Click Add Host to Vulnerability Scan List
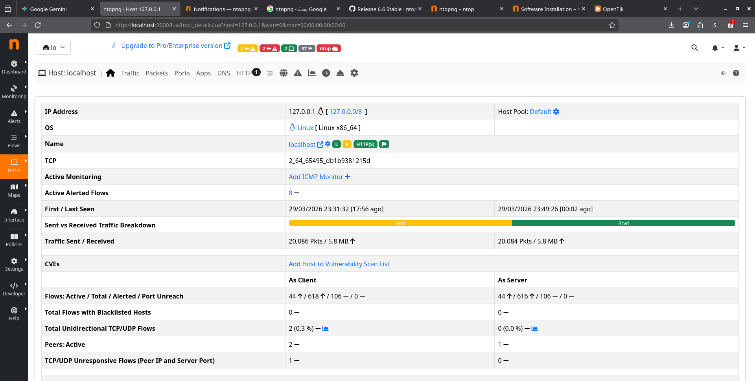 [339, 264]
